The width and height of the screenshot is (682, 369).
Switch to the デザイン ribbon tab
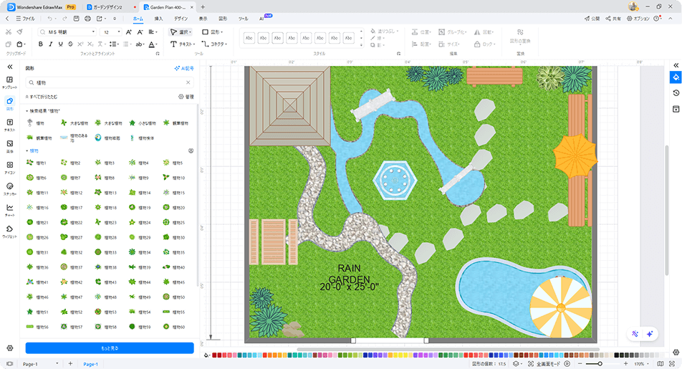click(181, 19)
